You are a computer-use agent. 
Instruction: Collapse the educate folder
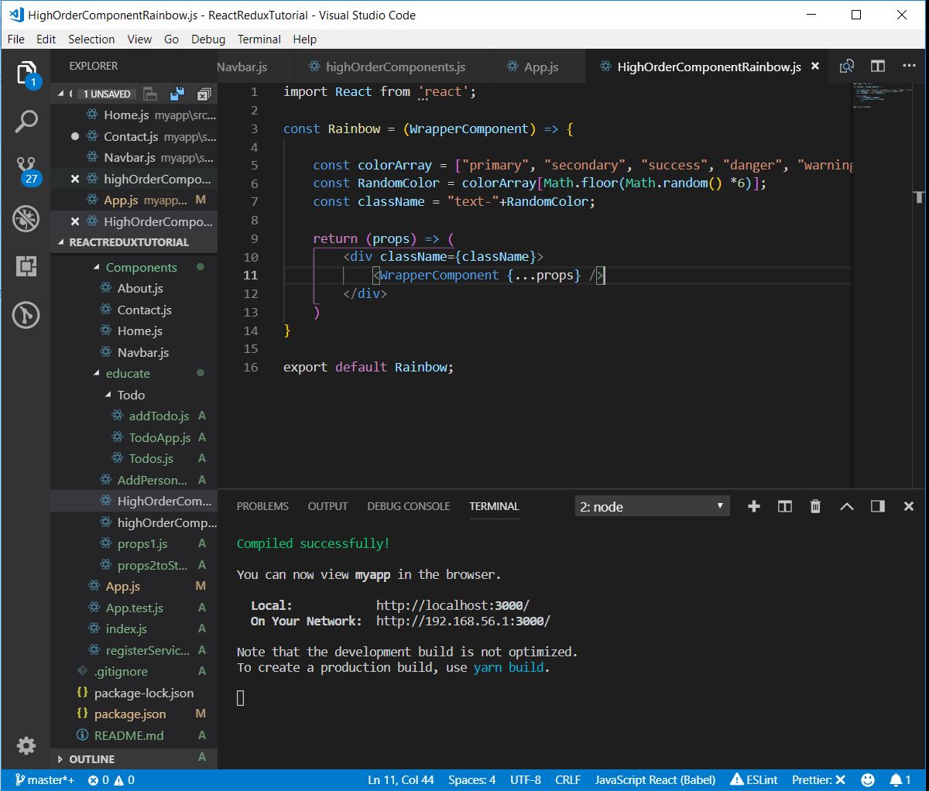(97, 373)
